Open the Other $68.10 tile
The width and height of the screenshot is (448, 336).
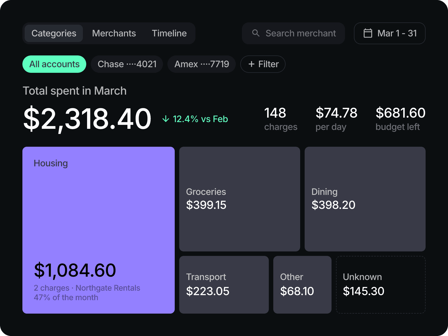coord(302,285)
